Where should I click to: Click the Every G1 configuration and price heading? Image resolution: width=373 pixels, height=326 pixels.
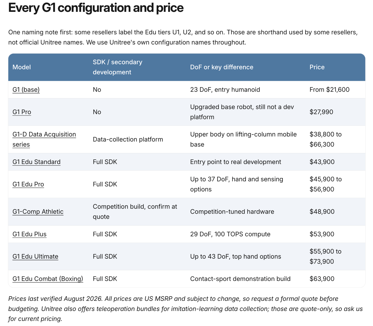click(96, 8)
